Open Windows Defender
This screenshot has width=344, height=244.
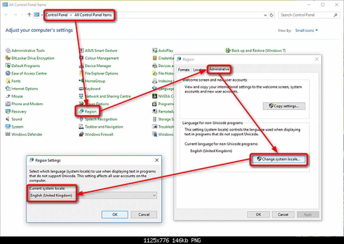click(x=27, y=134)
